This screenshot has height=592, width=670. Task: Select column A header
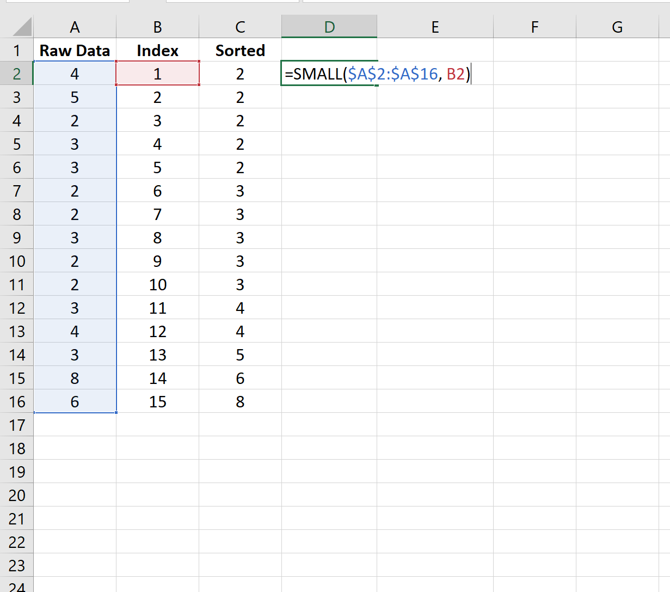point(75,27)
